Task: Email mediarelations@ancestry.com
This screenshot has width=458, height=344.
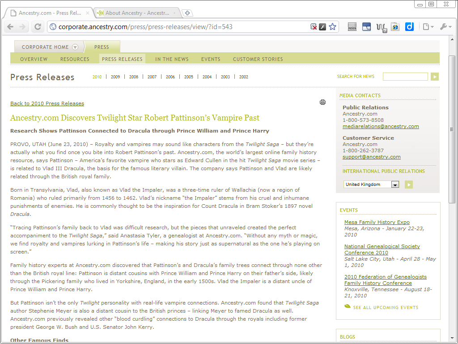Action: tap(381, 126)
